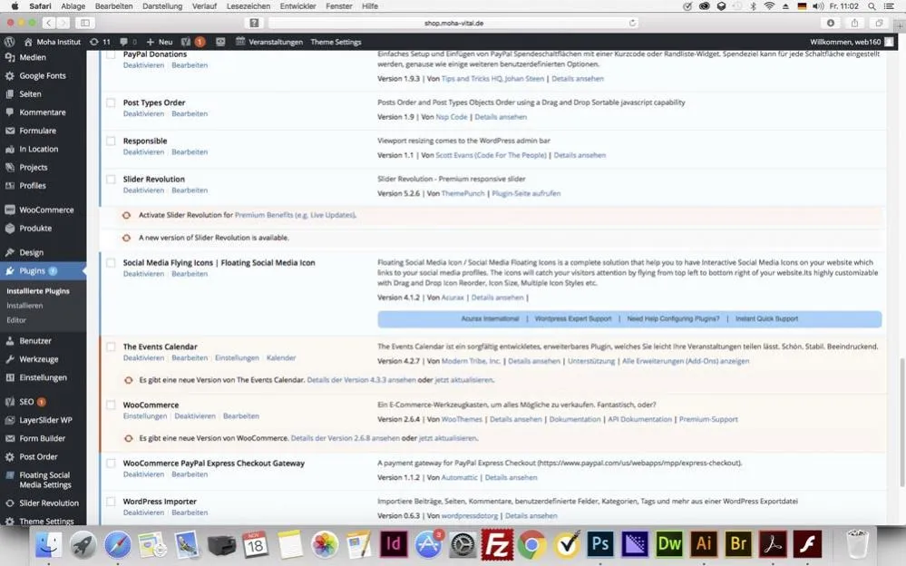
Task: Click jetzt aktualisieren for The Events Calendar
Action: tap(463, 380)
